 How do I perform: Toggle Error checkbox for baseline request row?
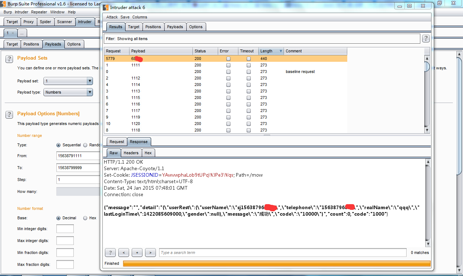point(228,72)
